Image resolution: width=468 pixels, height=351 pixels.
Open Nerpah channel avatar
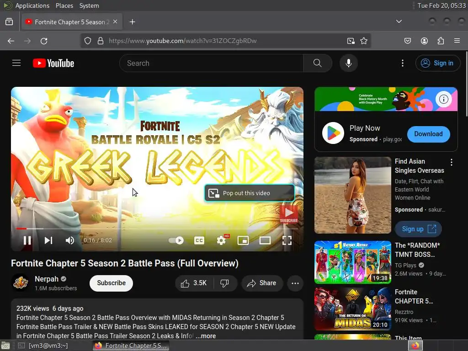tap(20, 282)
